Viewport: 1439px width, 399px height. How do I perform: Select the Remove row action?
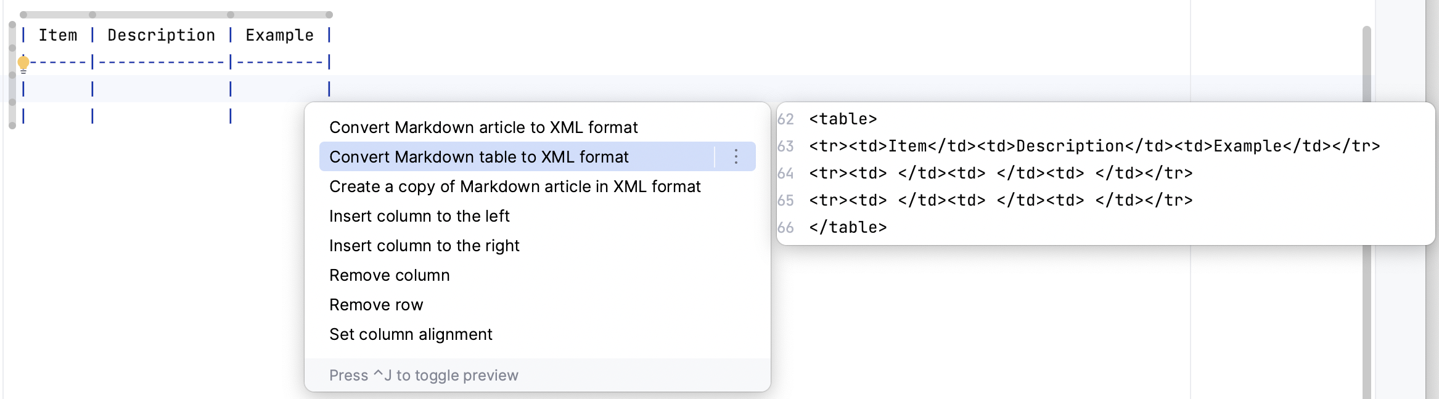377,304
